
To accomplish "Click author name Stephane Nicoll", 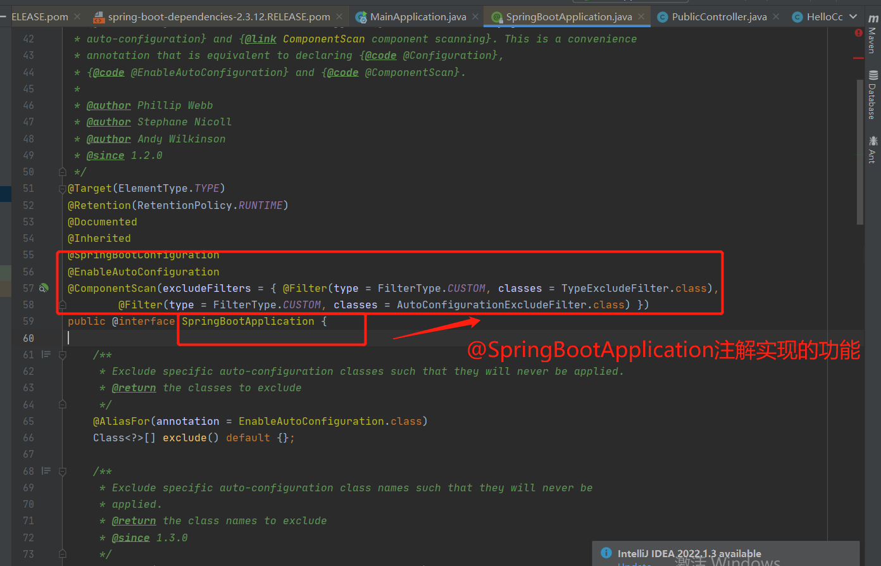I will pyautogui.click(x=185, y=122).
